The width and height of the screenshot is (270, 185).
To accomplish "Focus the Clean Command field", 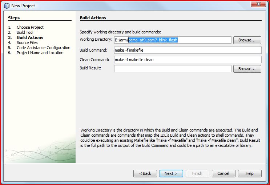I will pyautogui.click(x=188, y=60).
